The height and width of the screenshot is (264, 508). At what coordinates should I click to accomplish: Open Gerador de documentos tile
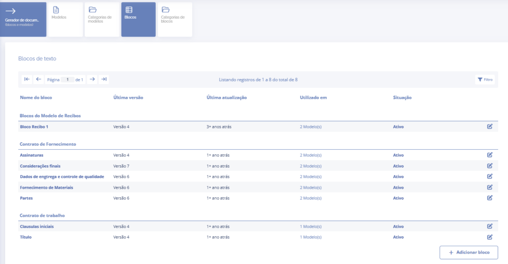(x=23, y=19)
